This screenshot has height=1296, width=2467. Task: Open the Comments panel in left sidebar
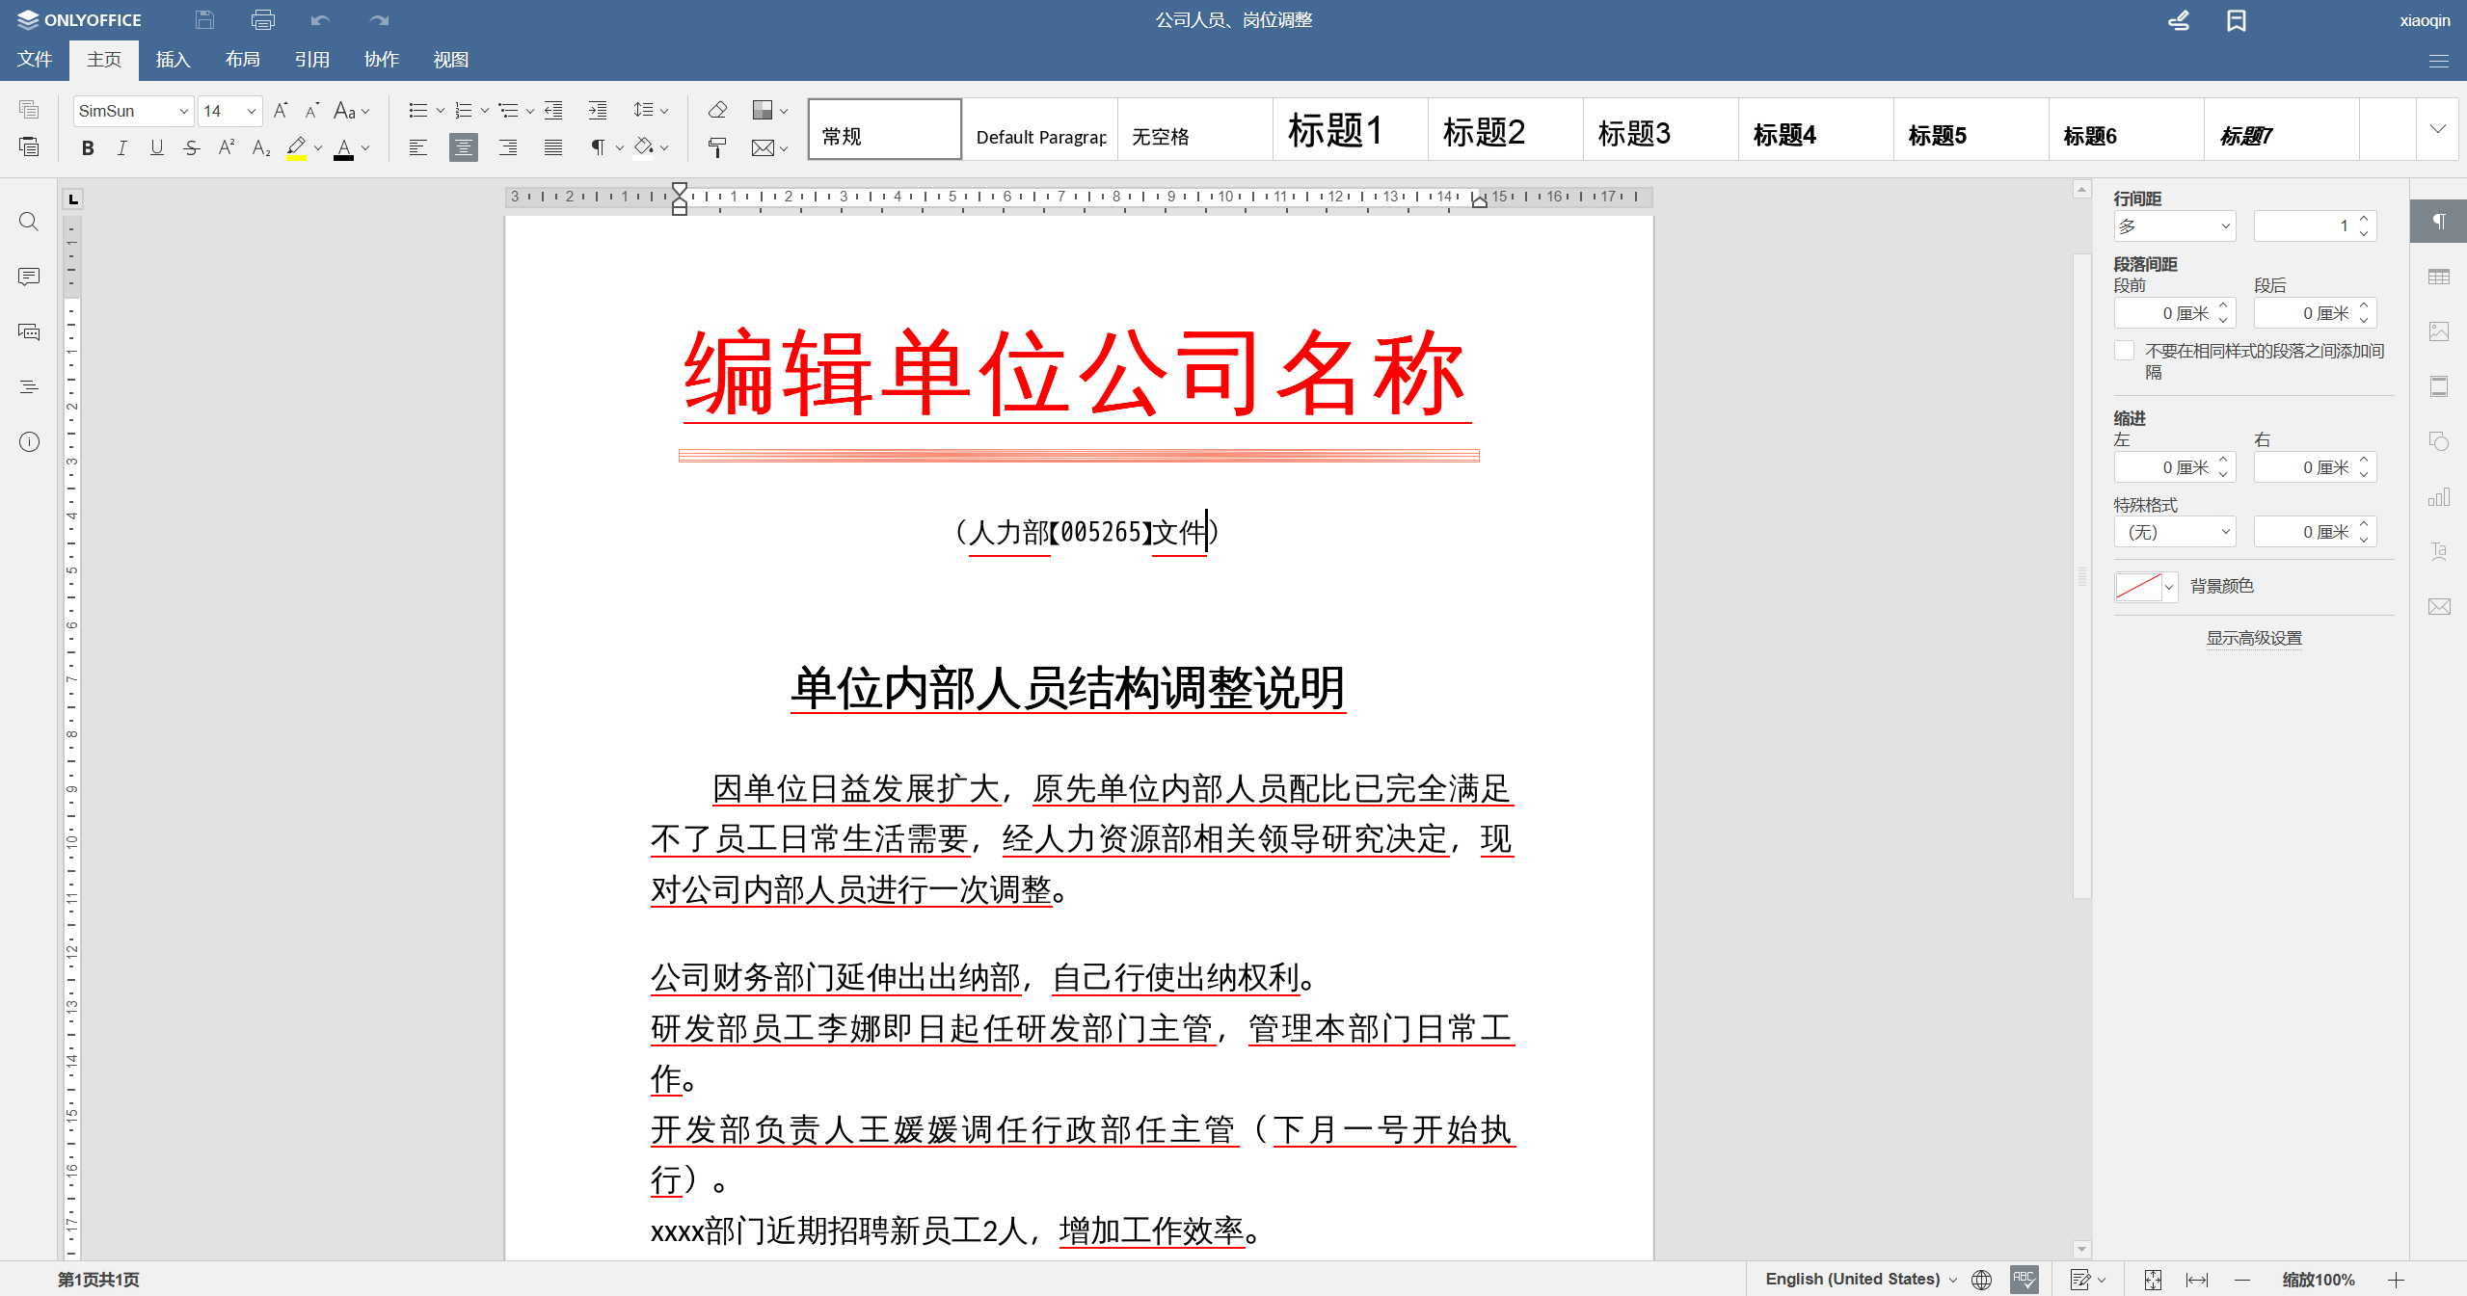tap(29, 277)
